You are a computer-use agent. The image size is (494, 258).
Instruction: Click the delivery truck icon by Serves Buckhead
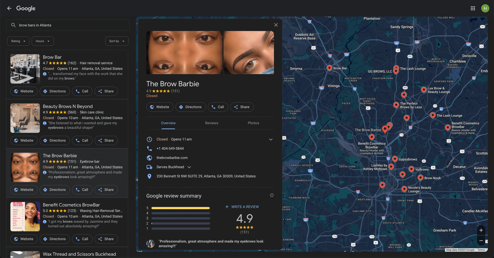pos(149,167)
